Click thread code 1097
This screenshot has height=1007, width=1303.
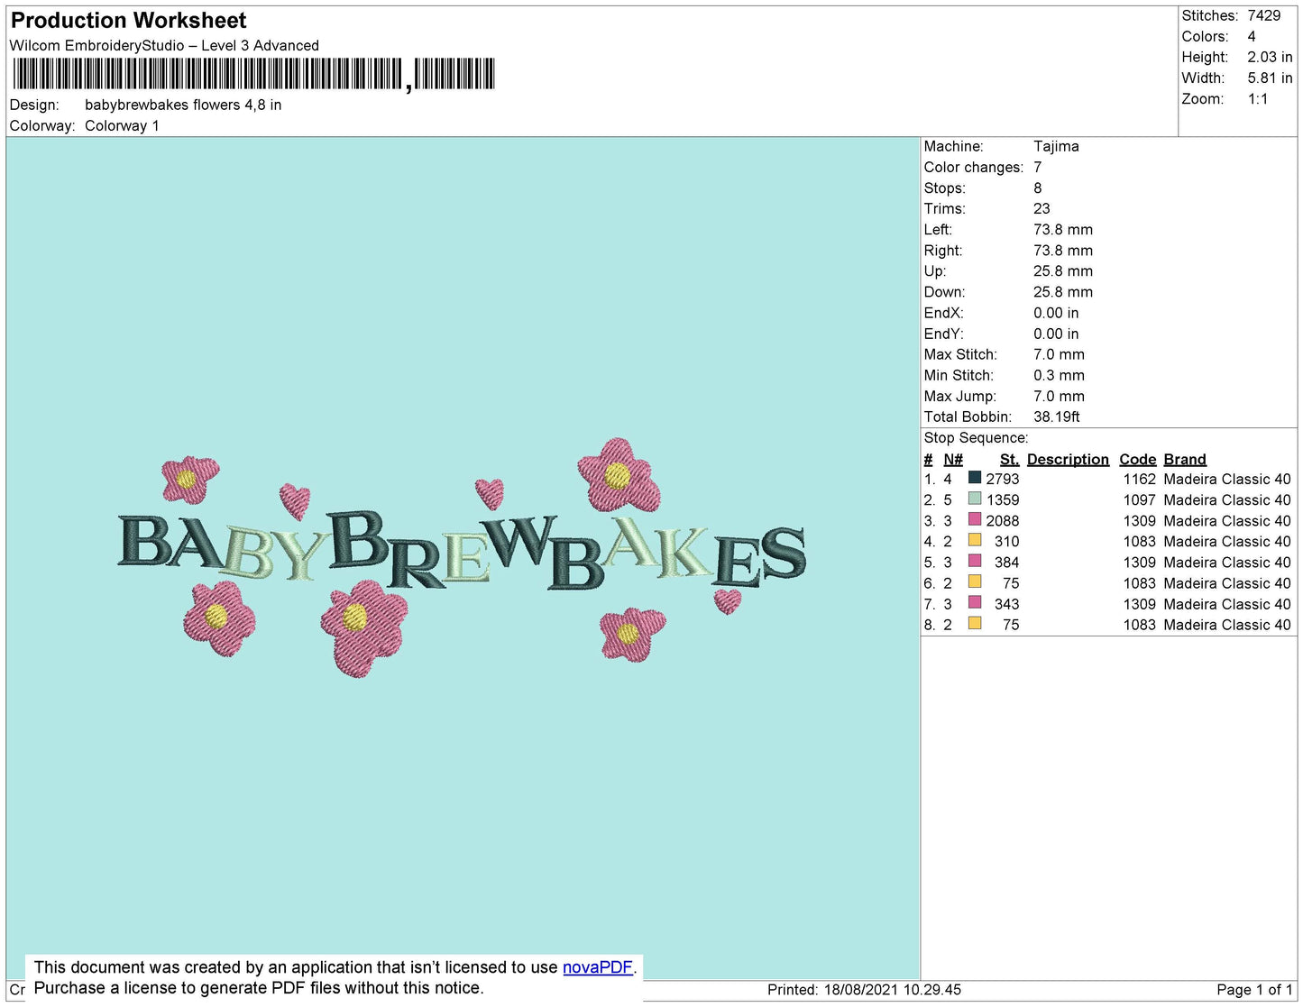point(1139,500)
